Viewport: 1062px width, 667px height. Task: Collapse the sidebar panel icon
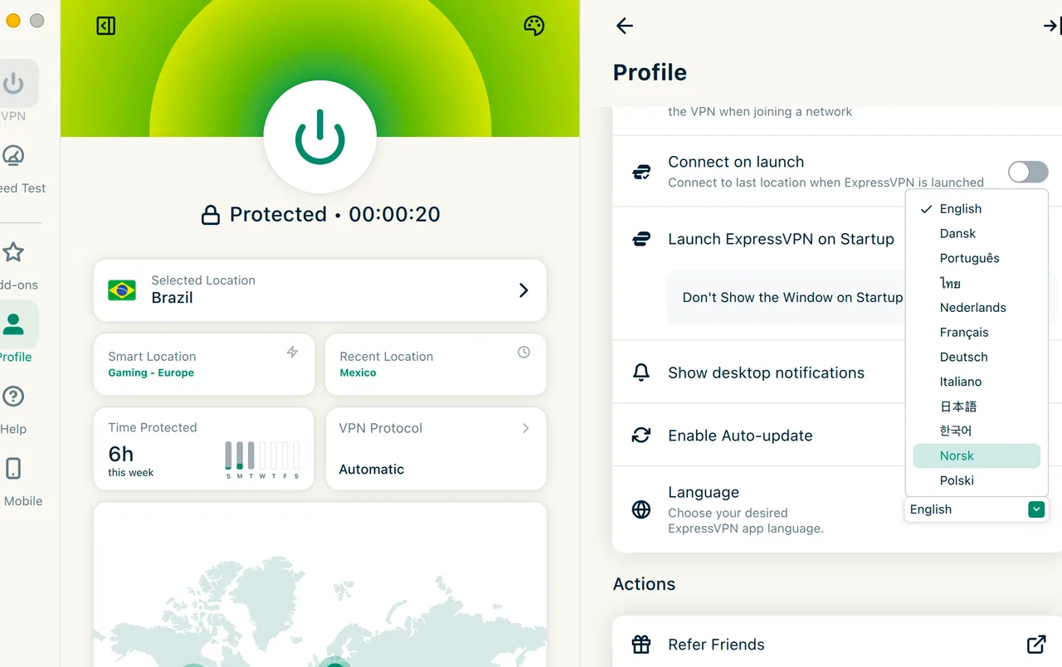(x=106, y=26)
